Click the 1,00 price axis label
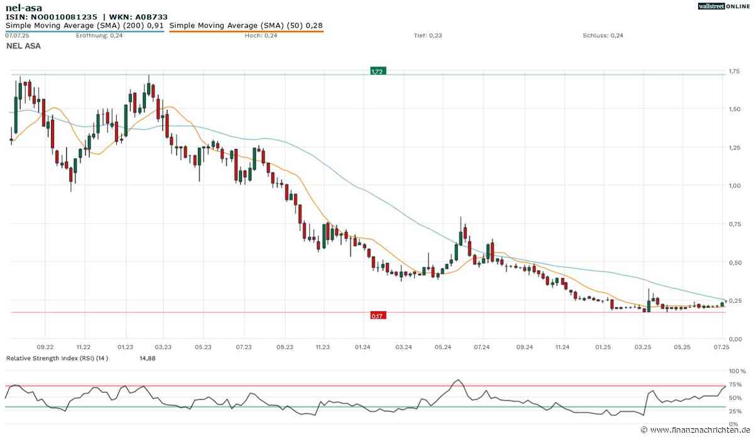 tap(735, 186)
